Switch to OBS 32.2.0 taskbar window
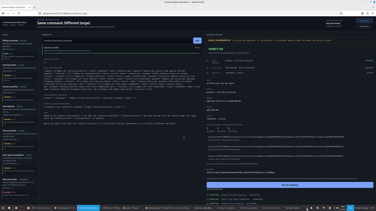This screenshot has height=211, width=376. coord(111,208)
